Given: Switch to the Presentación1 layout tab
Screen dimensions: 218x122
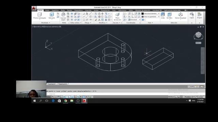Looking at the screenshot, I should click(51, 84).
